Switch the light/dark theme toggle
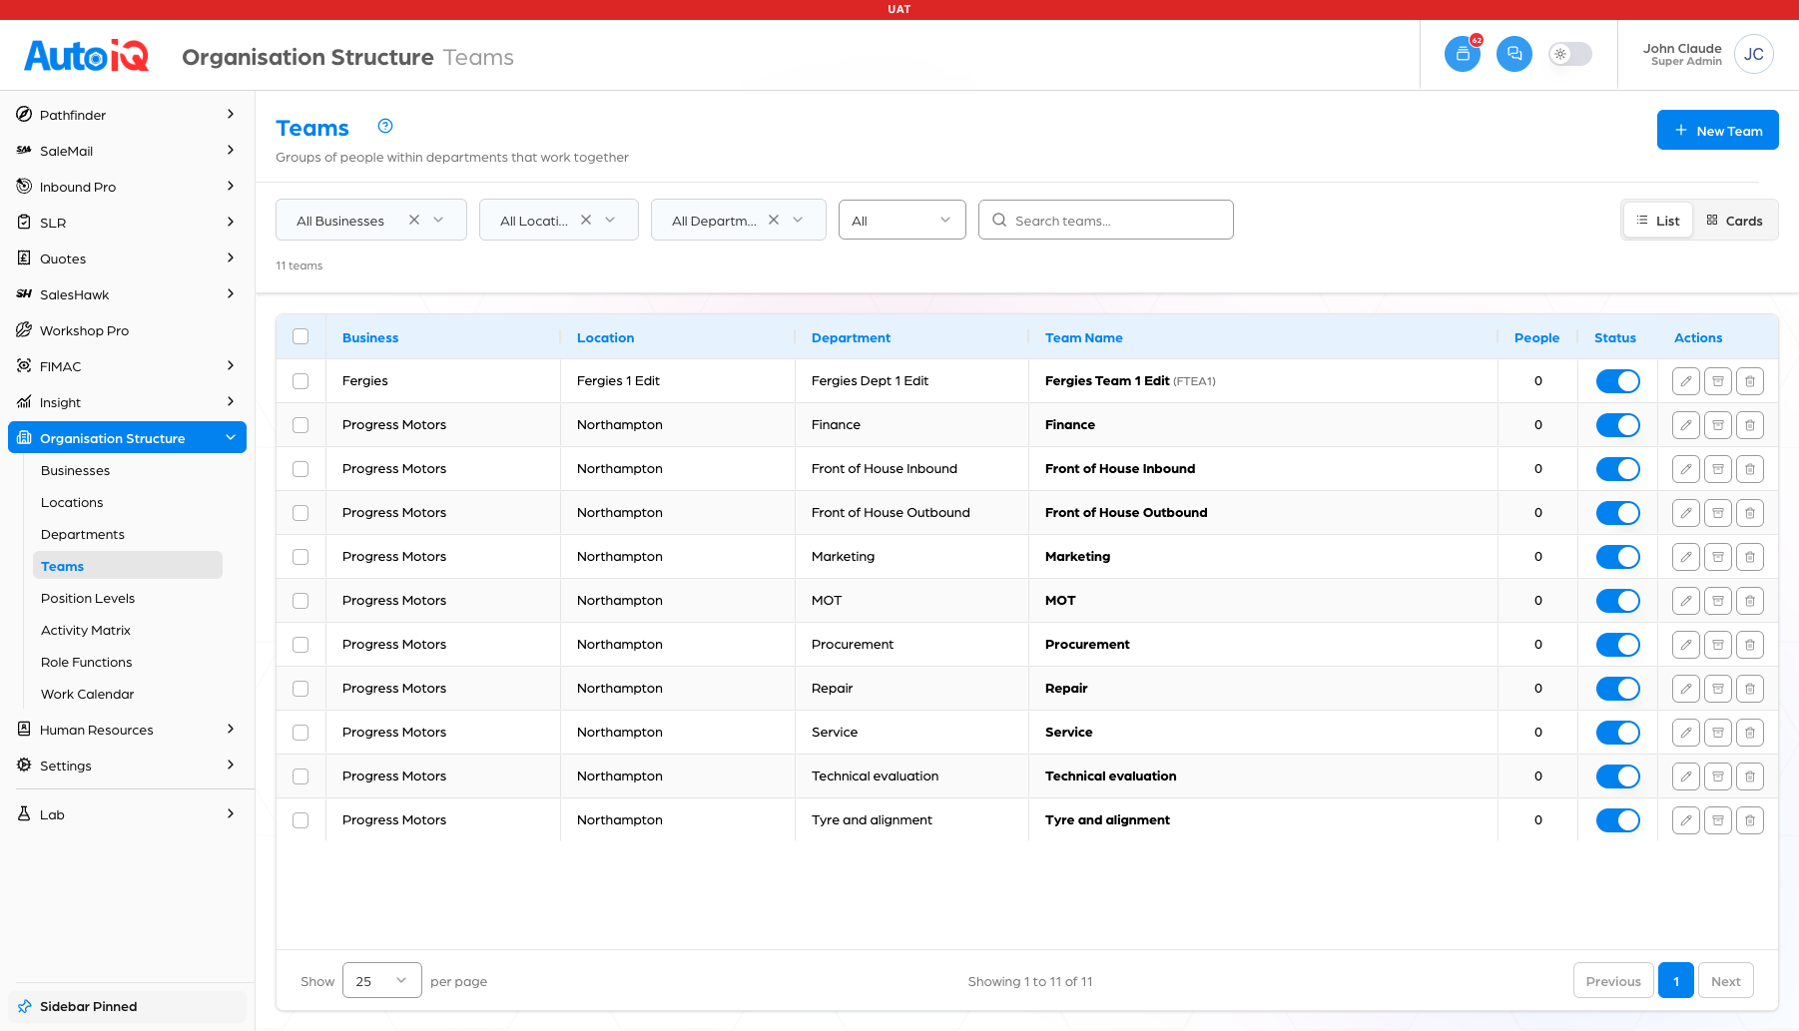This screenshot has width=1799, height=1031. (1570, 54)
